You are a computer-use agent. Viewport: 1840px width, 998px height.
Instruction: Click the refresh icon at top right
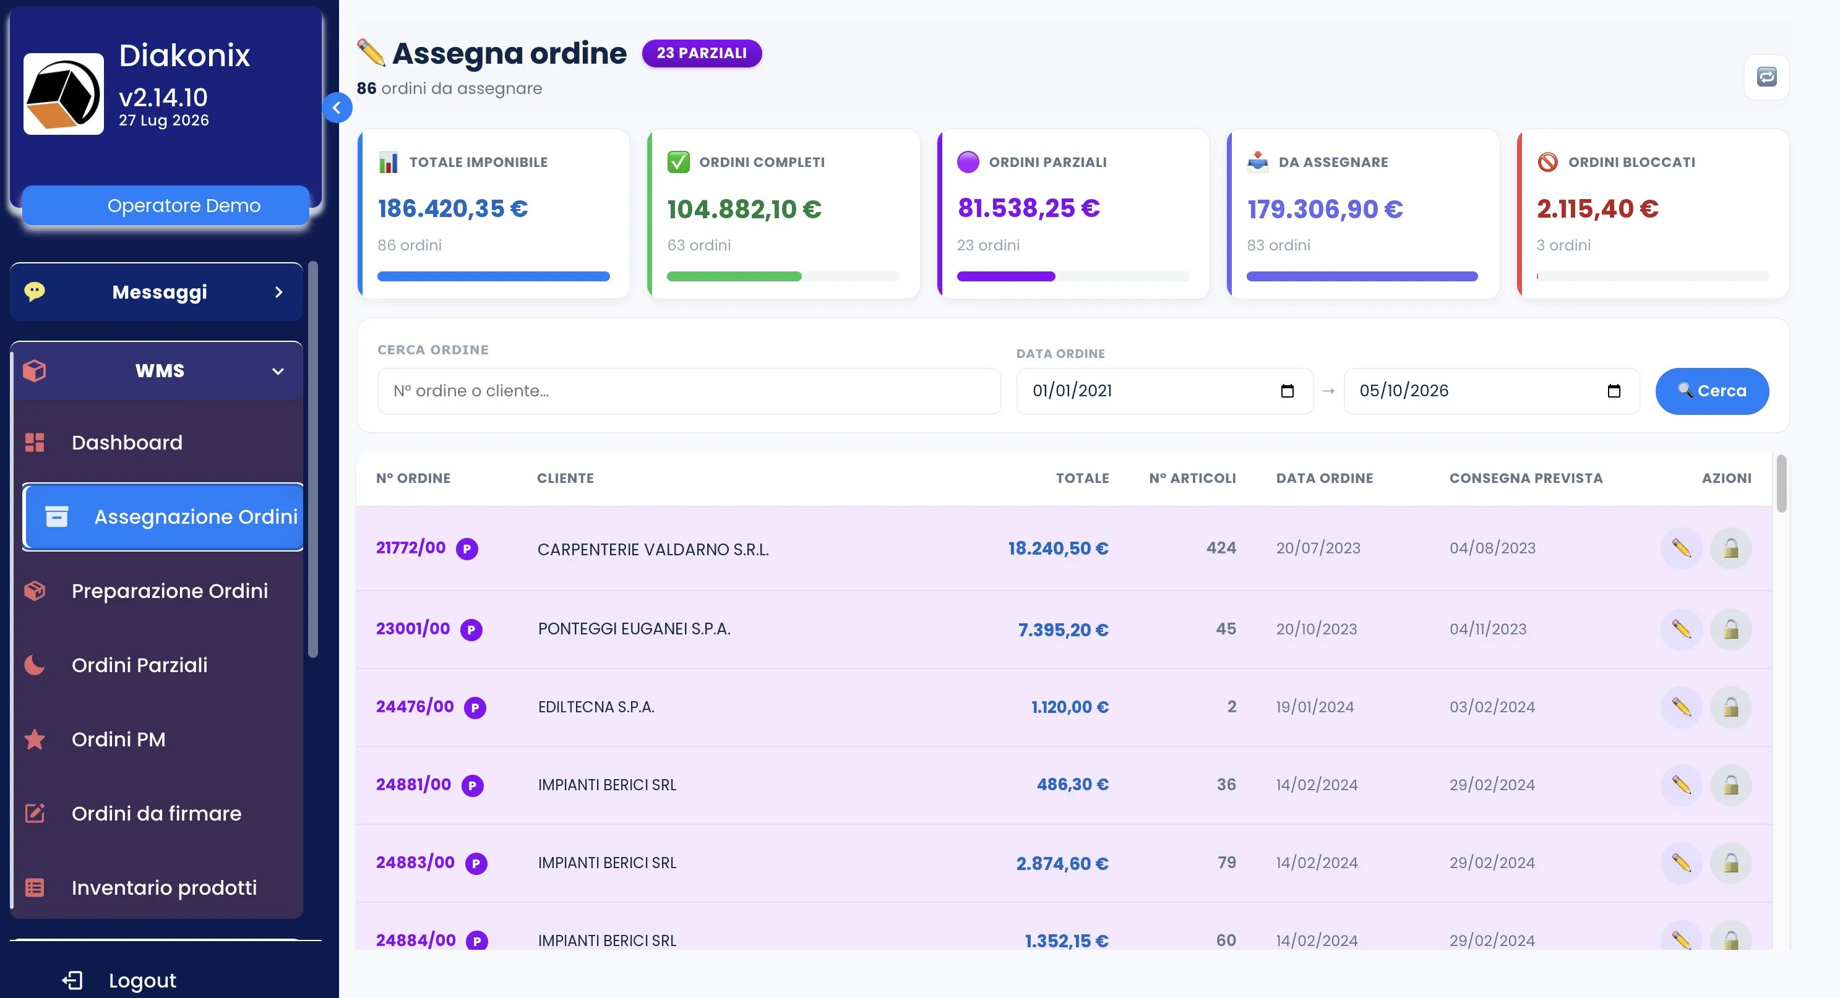coord(1766,77)
